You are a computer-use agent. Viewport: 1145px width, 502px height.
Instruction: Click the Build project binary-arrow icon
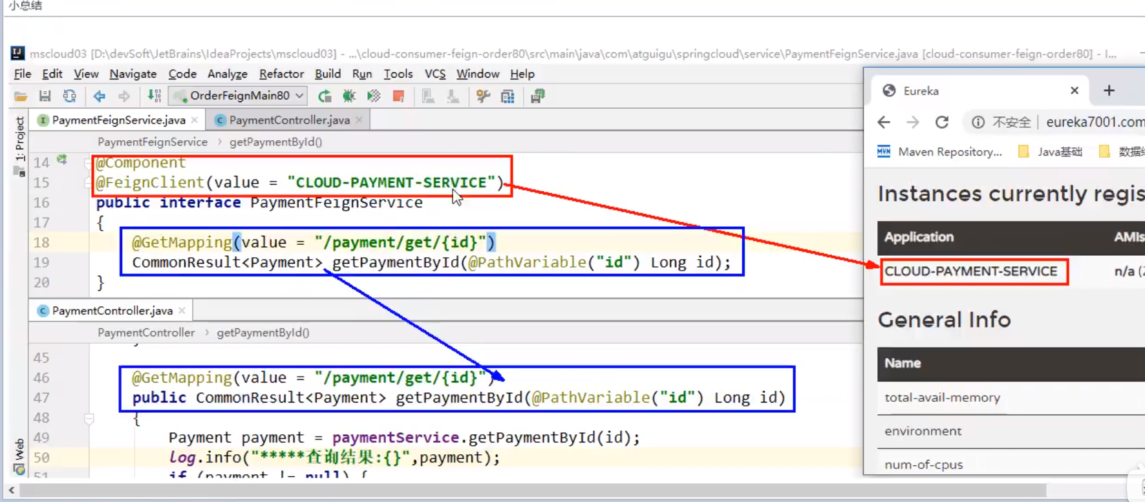tap(154, 96)
